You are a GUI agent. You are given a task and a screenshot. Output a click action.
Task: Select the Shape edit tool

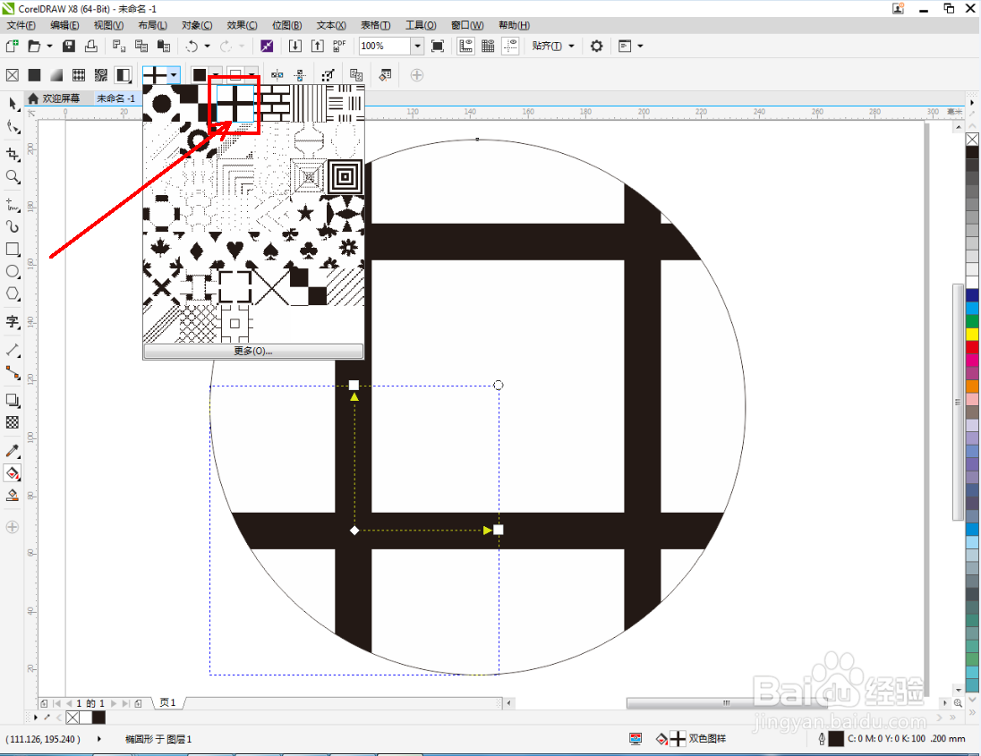(x=13, y=128)
